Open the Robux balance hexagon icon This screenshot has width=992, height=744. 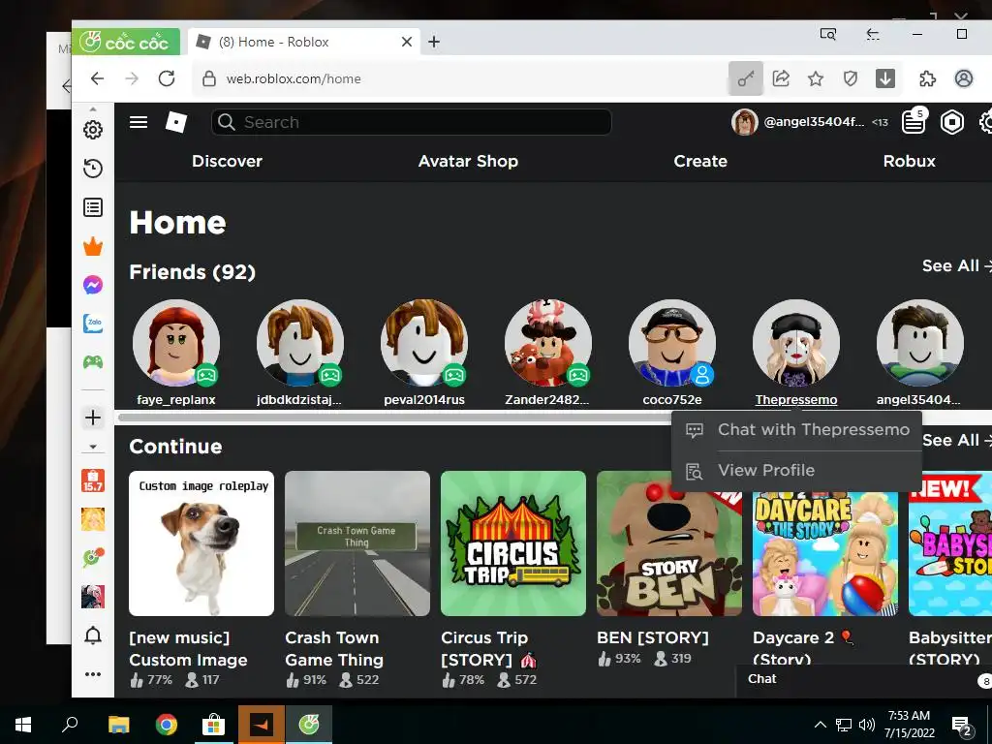point(952,122)
